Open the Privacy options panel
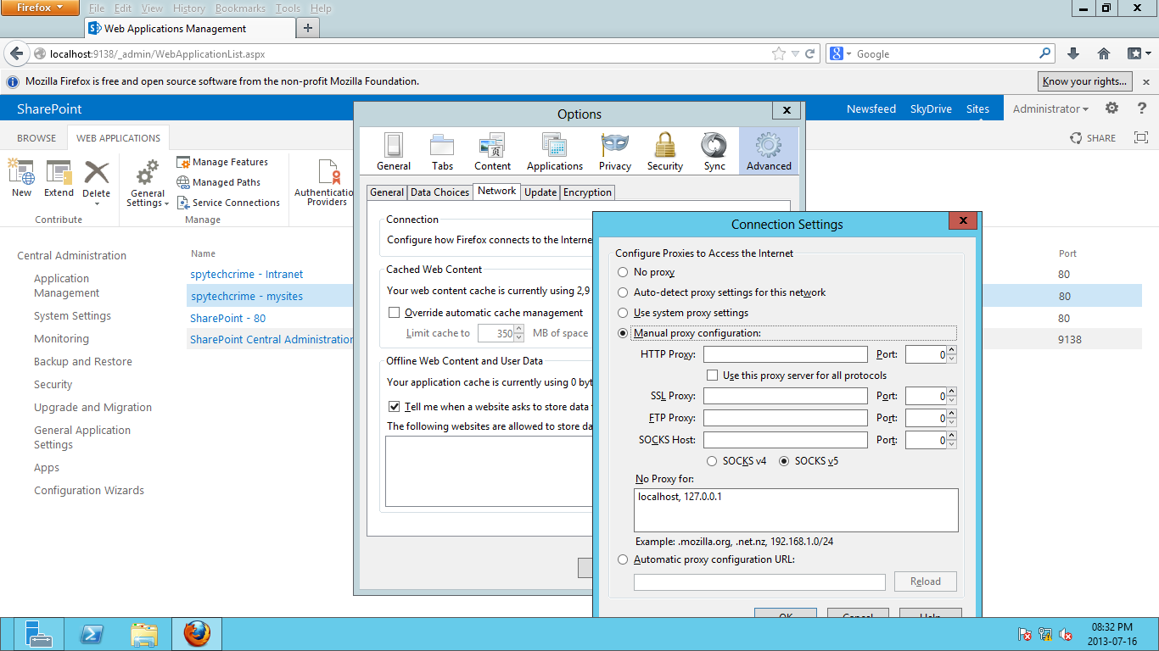The width and height of the screenshot is (1159, 651). [x=615, y=152]
